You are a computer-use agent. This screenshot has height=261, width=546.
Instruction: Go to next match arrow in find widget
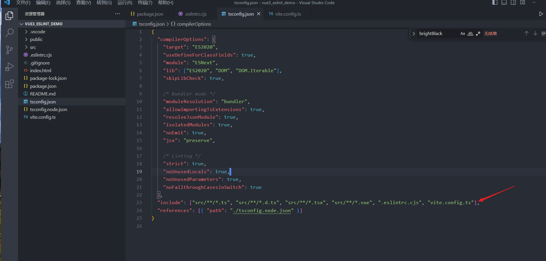535,33
